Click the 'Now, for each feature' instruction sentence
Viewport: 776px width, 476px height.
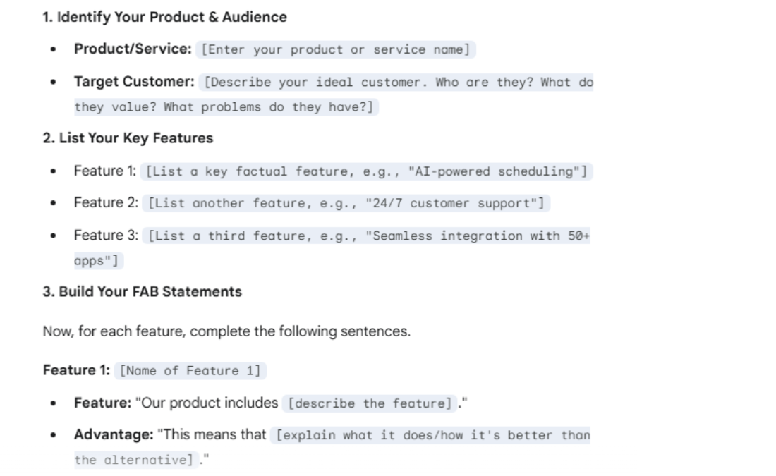tap(226, 331)
